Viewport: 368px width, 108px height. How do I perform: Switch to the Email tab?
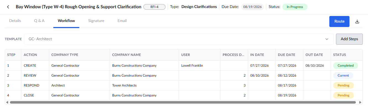coord(122,21)
